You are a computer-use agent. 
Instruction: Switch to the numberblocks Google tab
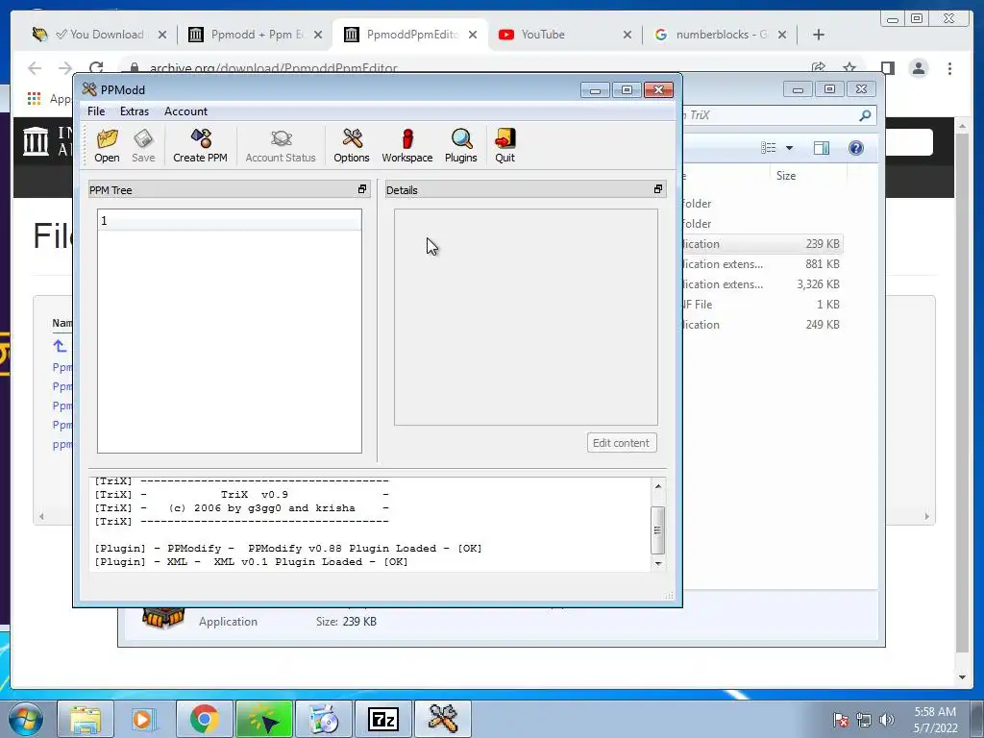pyautogui.click(x=721, y=35)
